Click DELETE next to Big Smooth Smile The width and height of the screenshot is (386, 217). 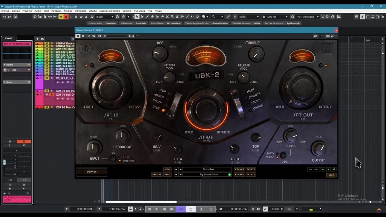click(251, 174)
